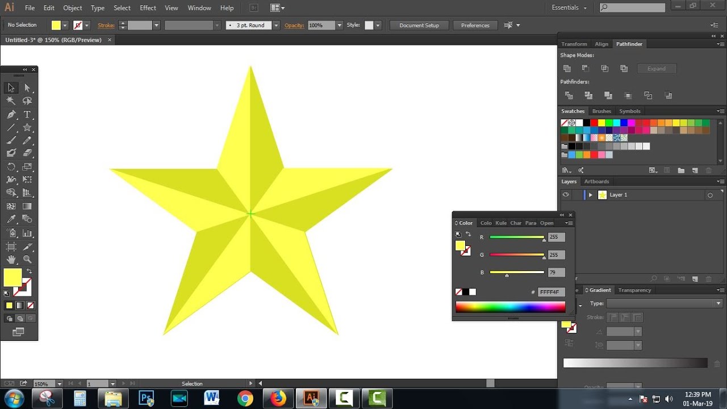Click the Preferences button

tap(475, 25)
